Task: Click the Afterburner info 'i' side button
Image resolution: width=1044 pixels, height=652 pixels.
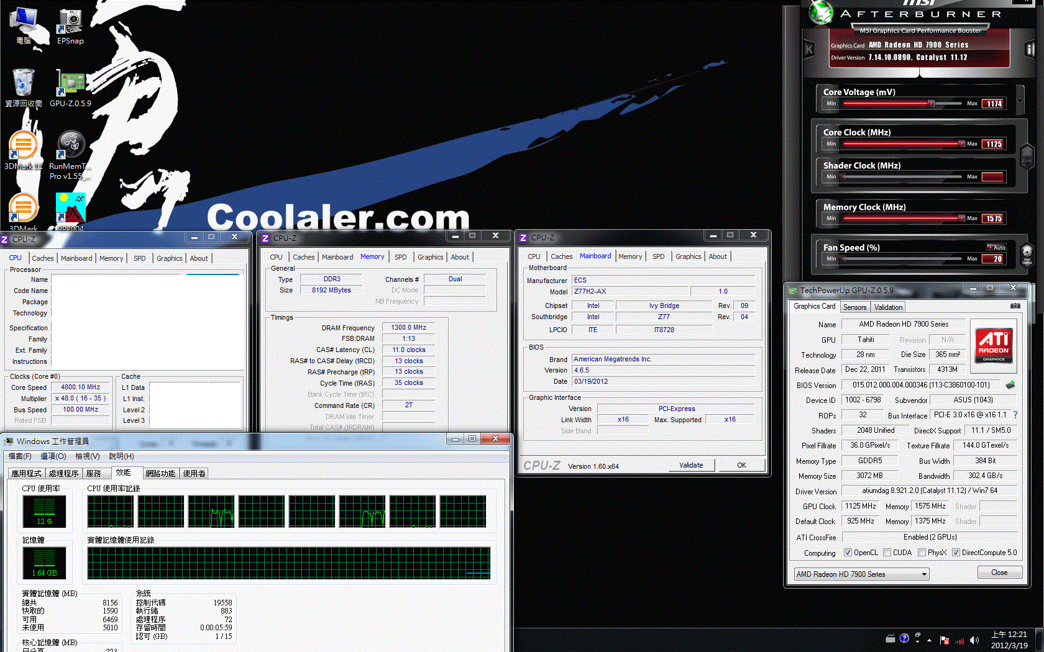Action: coord(1030,49)
